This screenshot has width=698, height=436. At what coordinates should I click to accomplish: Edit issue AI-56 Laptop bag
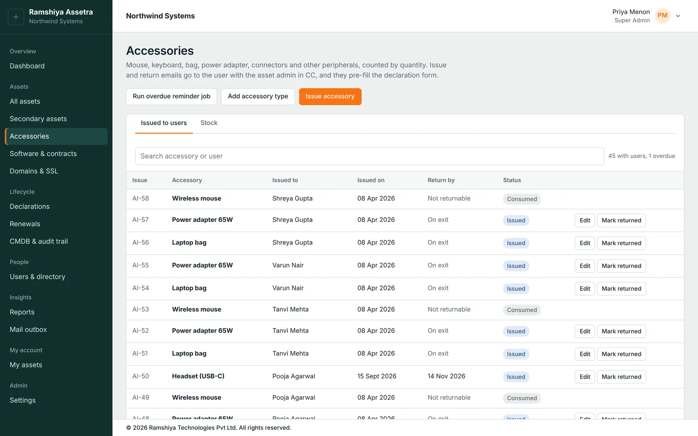click(585, 243)
